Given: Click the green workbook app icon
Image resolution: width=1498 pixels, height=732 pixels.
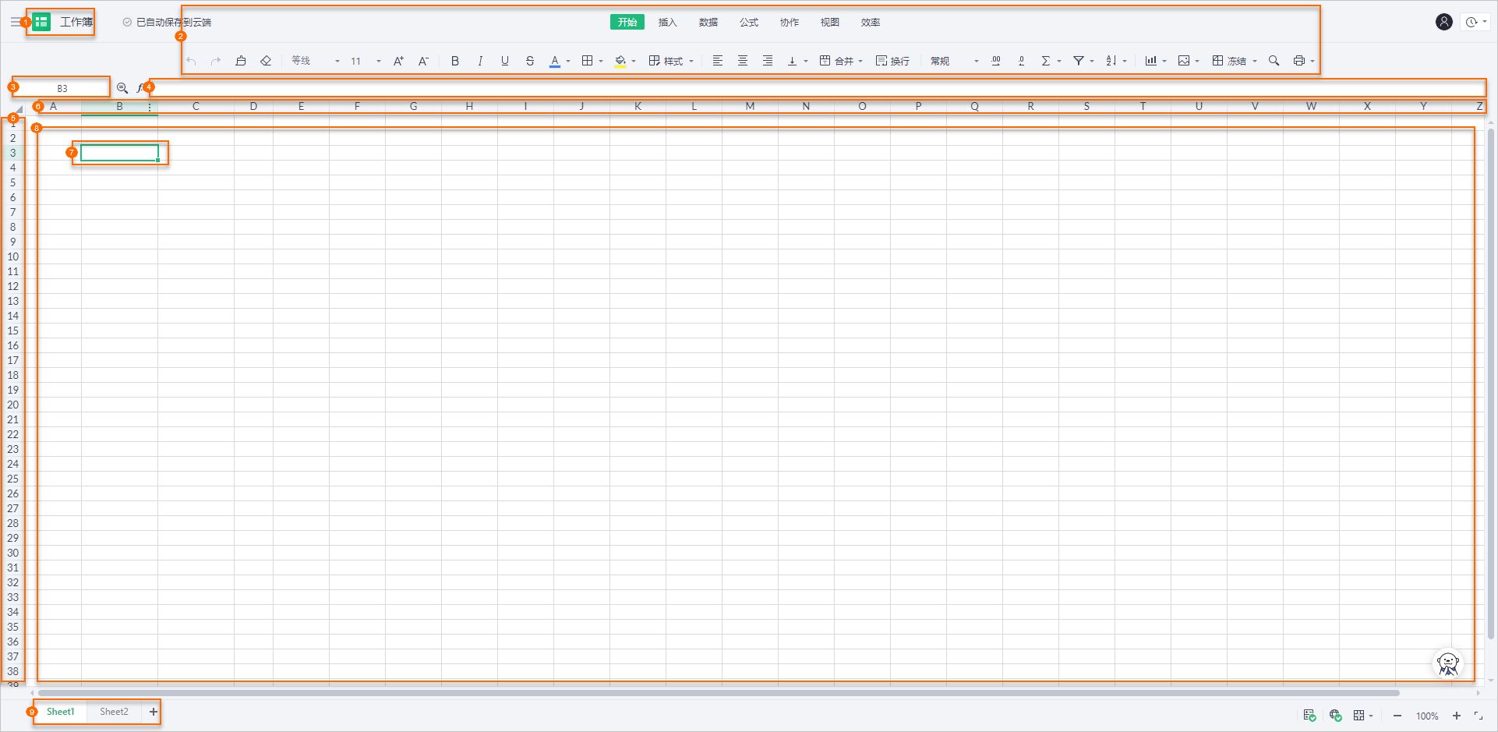Looking at the screenshot, I should click(x=41, y=22).
